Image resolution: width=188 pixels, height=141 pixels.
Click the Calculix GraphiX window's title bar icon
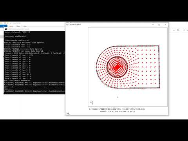click(x=67, y=25)
